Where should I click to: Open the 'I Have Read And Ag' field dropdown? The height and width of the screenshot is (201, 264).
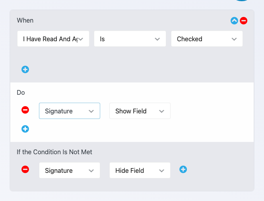coord(53,39)
